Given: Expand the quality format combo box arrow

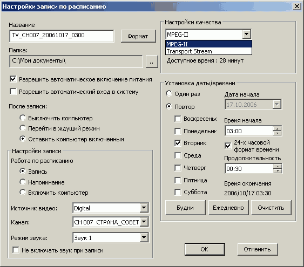Looking at the screenshot, I should point(246,35).
